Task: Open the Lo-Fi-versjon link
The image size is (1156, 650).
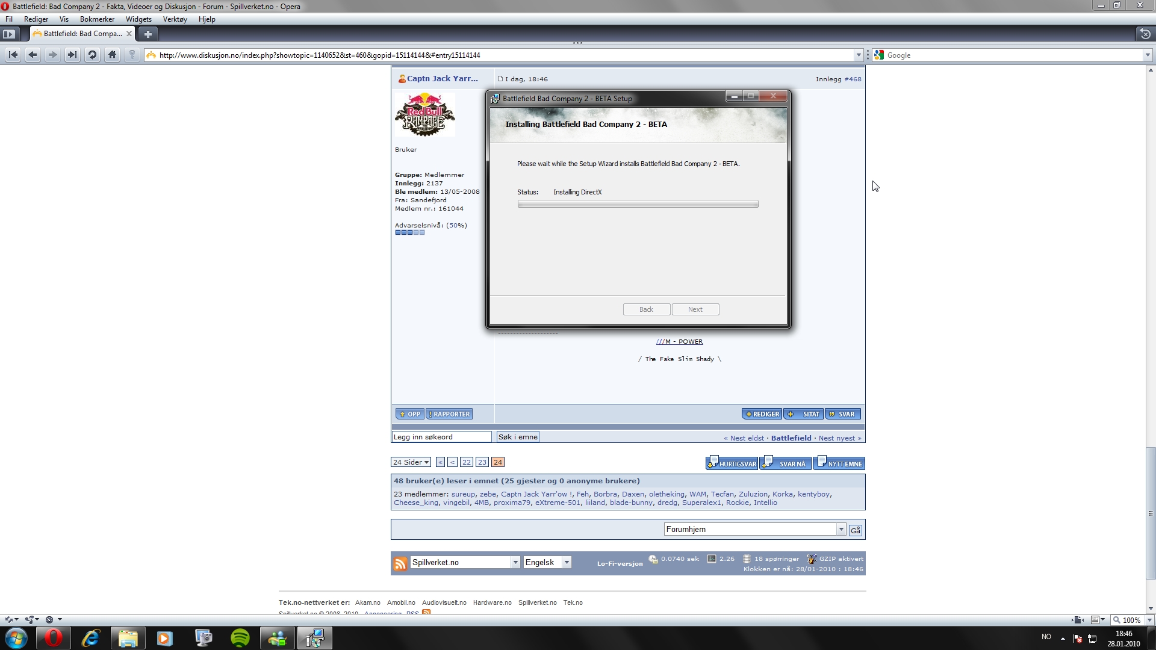Action: pos(620,564)
